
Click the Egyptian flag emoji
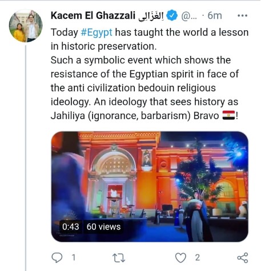(x=228, y=115)
